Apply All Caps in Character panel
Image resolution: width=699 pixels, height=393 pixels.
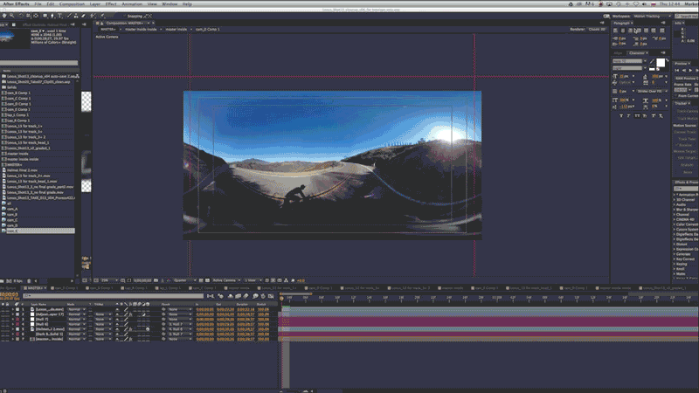coord(638,116)
